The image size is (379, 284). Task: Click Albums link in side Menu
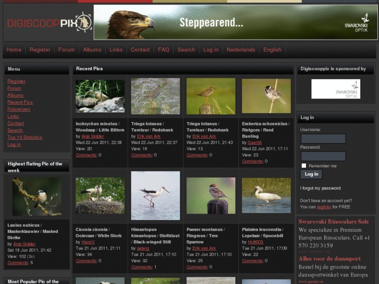pyautogui.click(x=16, y=95)
